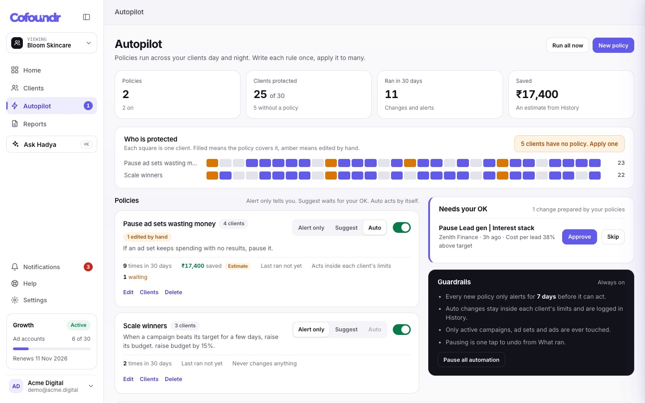Click the Bloom Skincare workspace avatar icon
645x403 pixels.
click(17, 43)
